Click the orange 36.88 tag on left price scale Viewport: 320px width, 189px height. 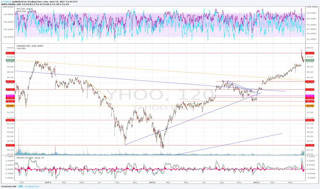(x=10, y=105)
